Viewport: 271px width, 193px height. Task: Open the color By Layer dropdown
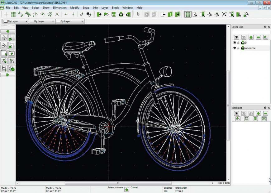coord(16,21)
